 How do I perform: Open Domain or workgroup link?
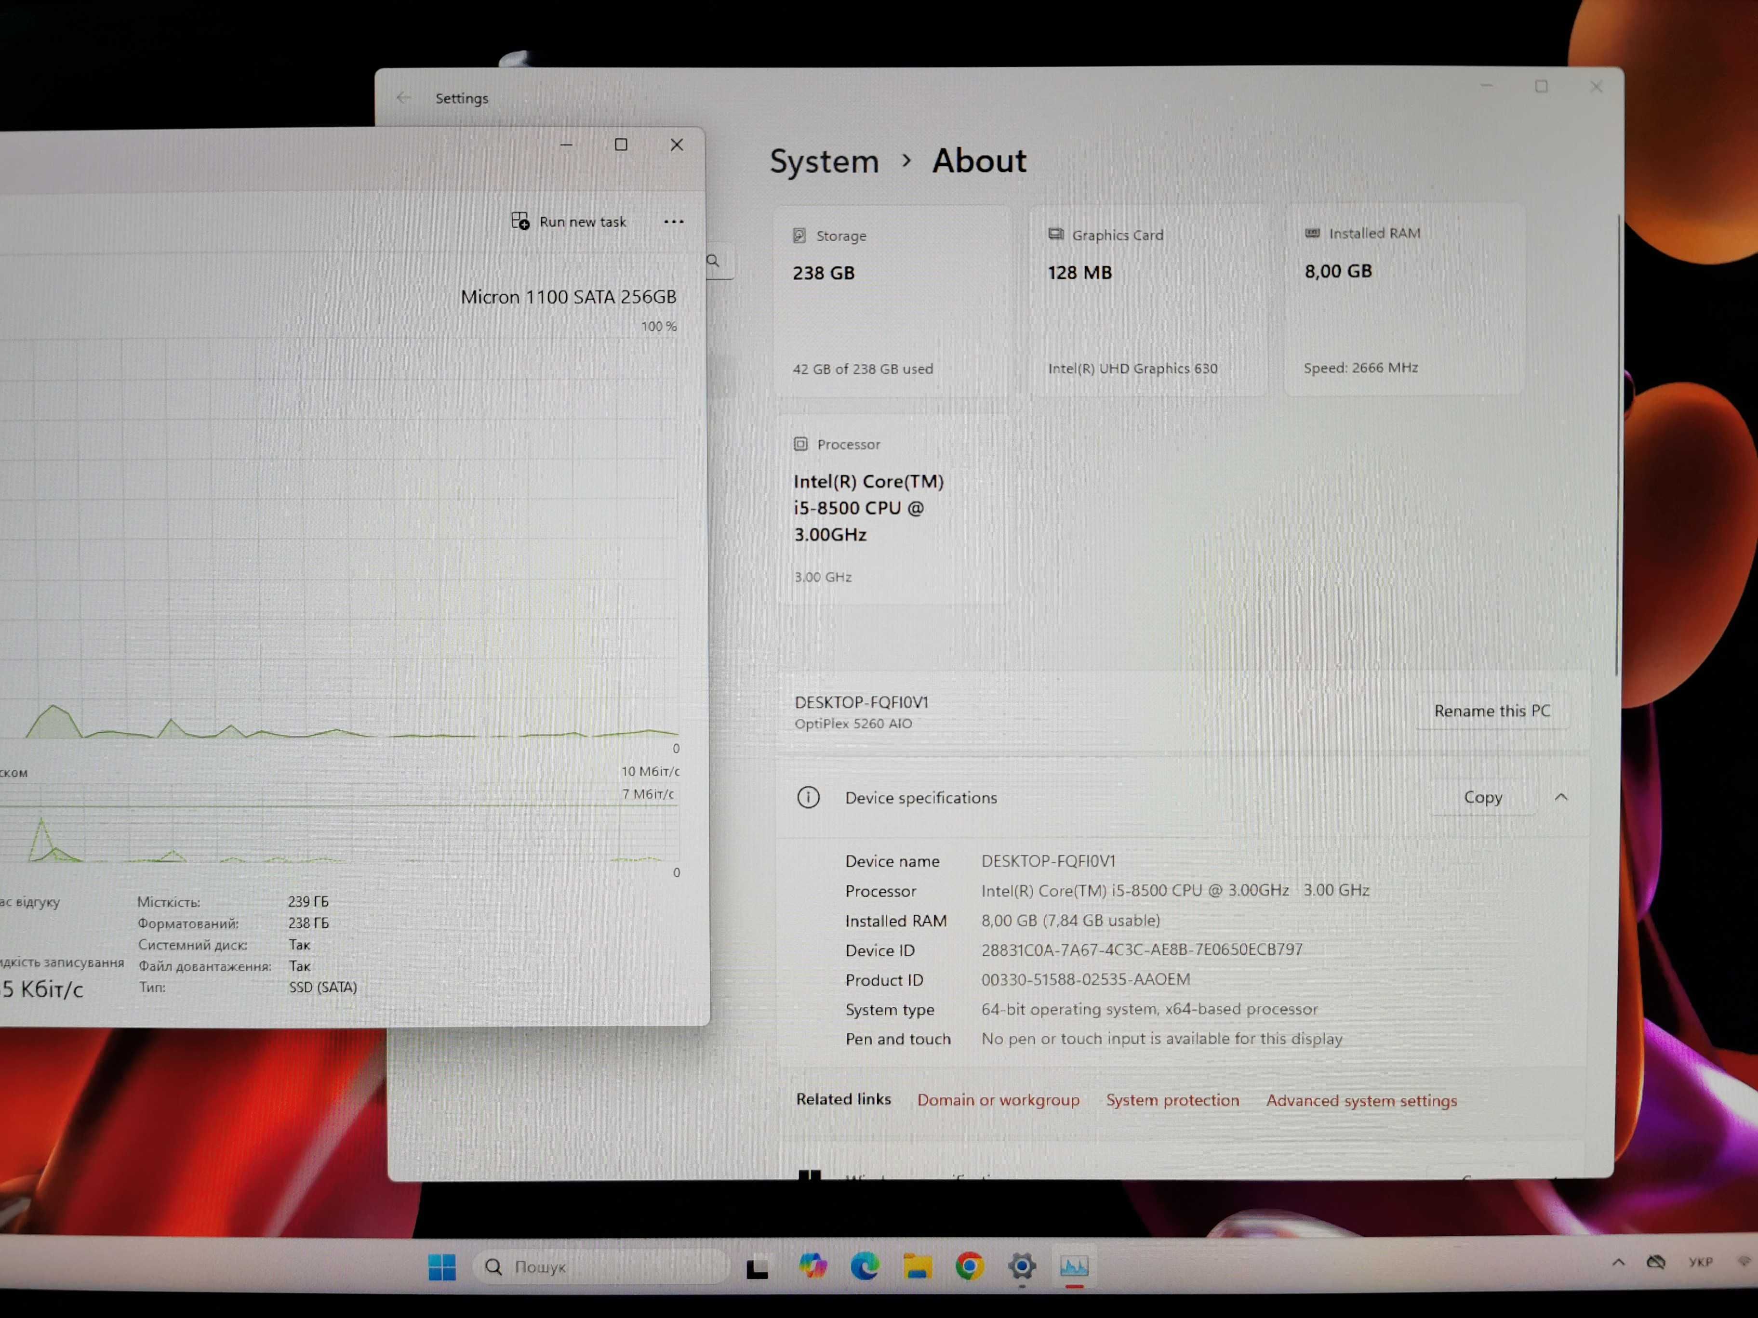[x=998, y=1099]
